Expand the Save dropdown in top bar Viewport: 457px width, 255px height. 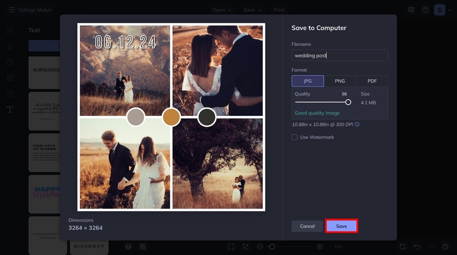[x=252, y=10]
